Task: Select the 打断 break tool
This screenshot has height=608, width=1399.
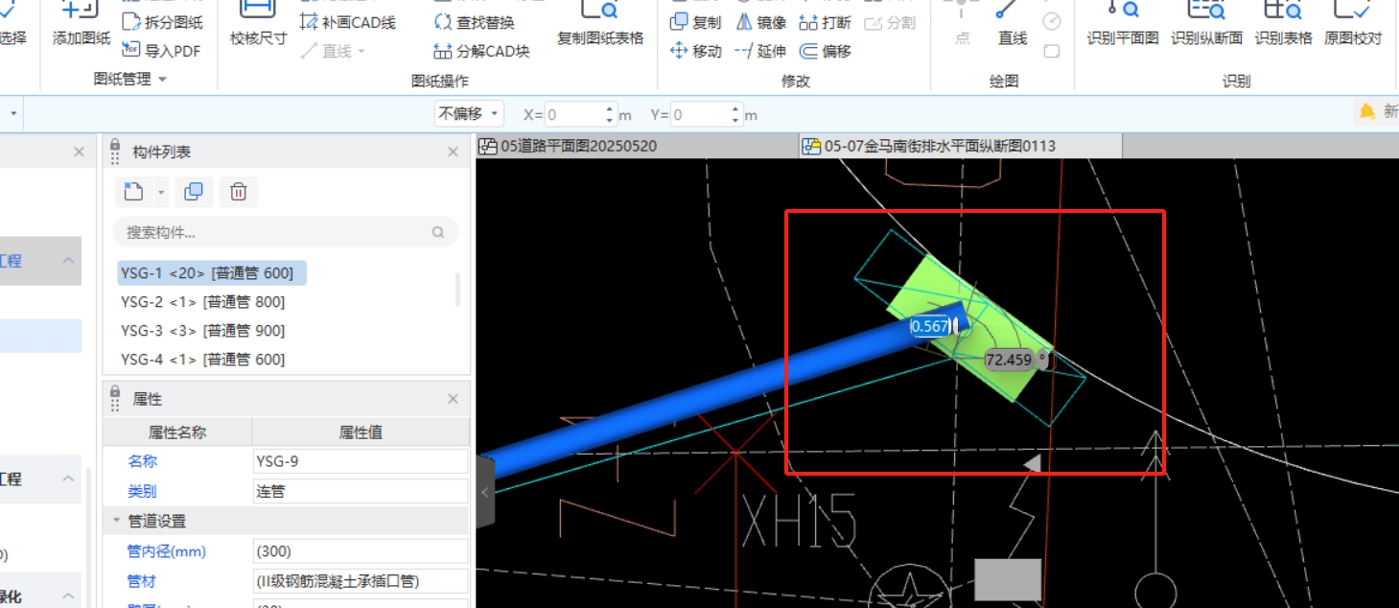Action: [x=825, y=22]
